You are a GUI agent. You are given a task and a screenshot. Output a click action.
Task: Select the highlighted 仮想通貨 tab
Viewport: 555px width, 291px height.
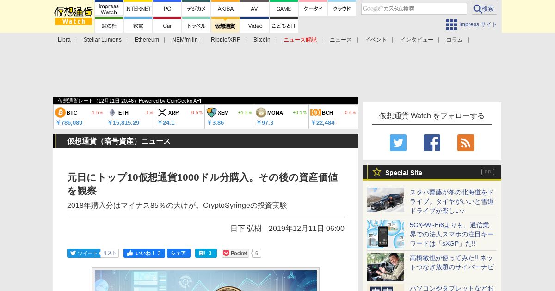point(225,25)
